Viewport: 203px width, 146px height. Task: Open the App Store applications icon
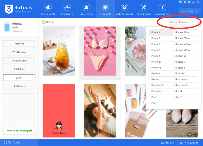(67, 7)
